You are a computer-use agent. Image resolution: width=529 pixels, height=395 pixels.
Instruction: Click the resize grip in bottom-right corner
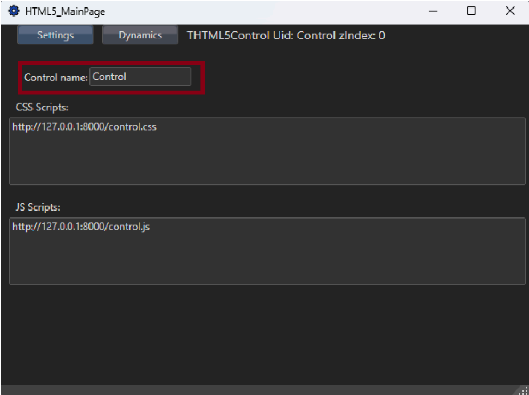523,390
